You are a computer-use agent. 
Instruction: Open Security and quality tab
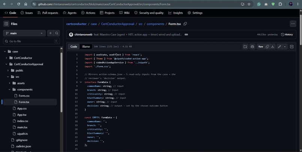[x=149, y=13]
